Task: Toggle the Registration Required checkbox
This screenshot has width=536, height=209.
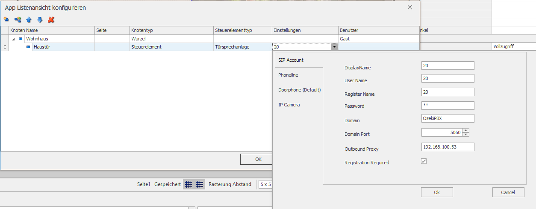Action: (x=424, y=161)
